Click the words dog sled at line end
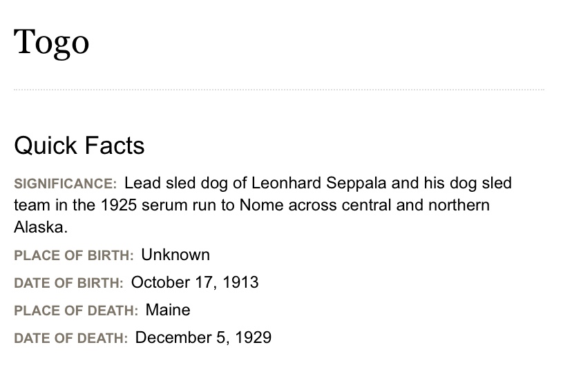Image resolution: width=572 pixels, height=374 pixels. [480, 184]
